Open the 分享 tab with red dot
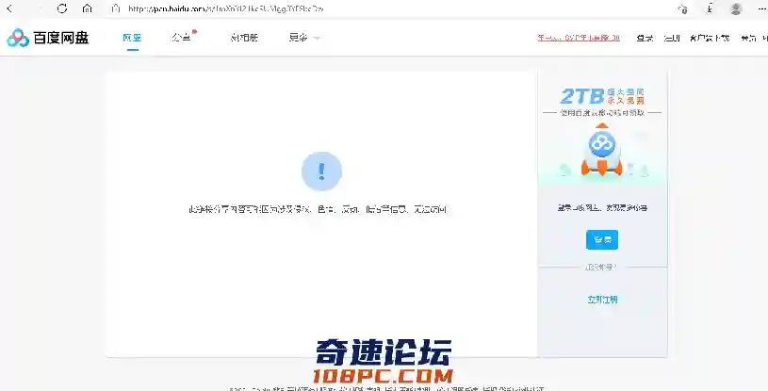This screenshot has width=768, height=391. coord(182,38)
